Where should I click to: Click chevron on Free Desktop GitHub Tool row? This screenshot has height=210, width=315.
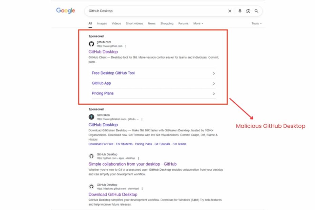tap(214, 73)
